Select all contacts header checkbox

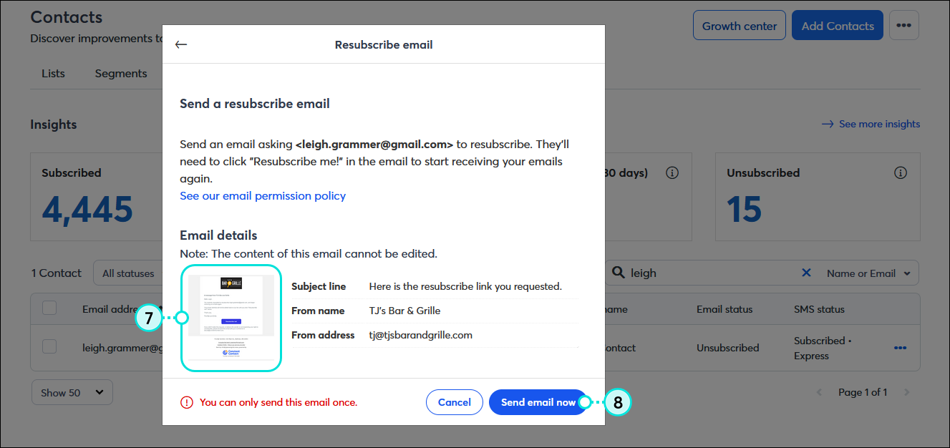[49, 308]
